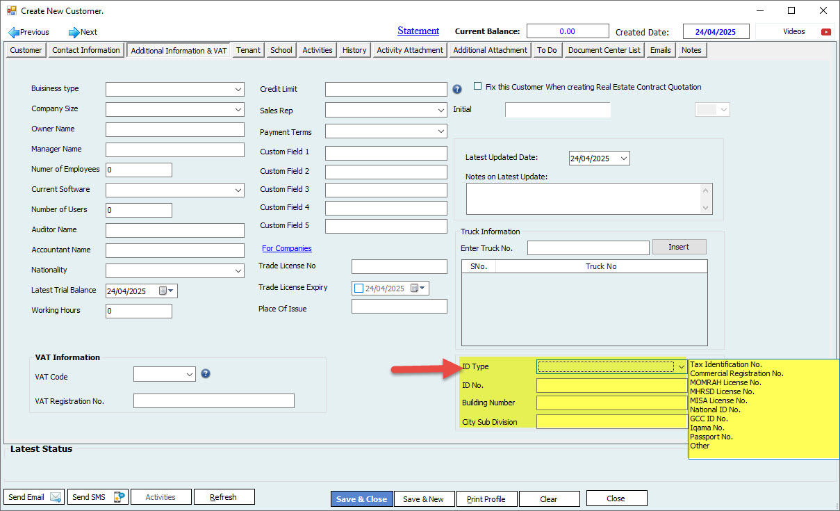Click the VAT Registration No. field

pyautogui.click(x=214, y=400)
